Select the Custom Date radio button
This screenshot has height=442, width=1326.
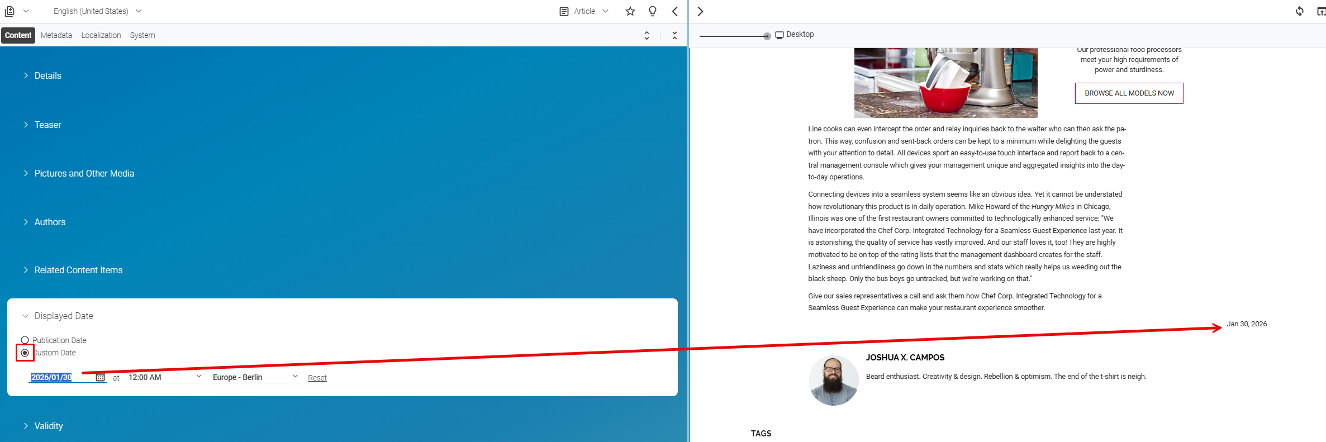tap(25, 353)
